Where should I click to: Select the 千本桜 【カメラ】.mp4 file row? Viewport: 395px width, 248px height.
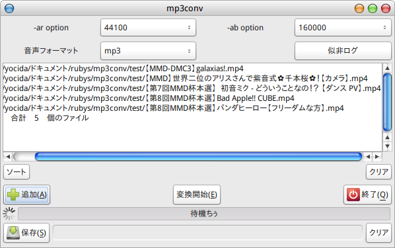click(x=192, y=78)
